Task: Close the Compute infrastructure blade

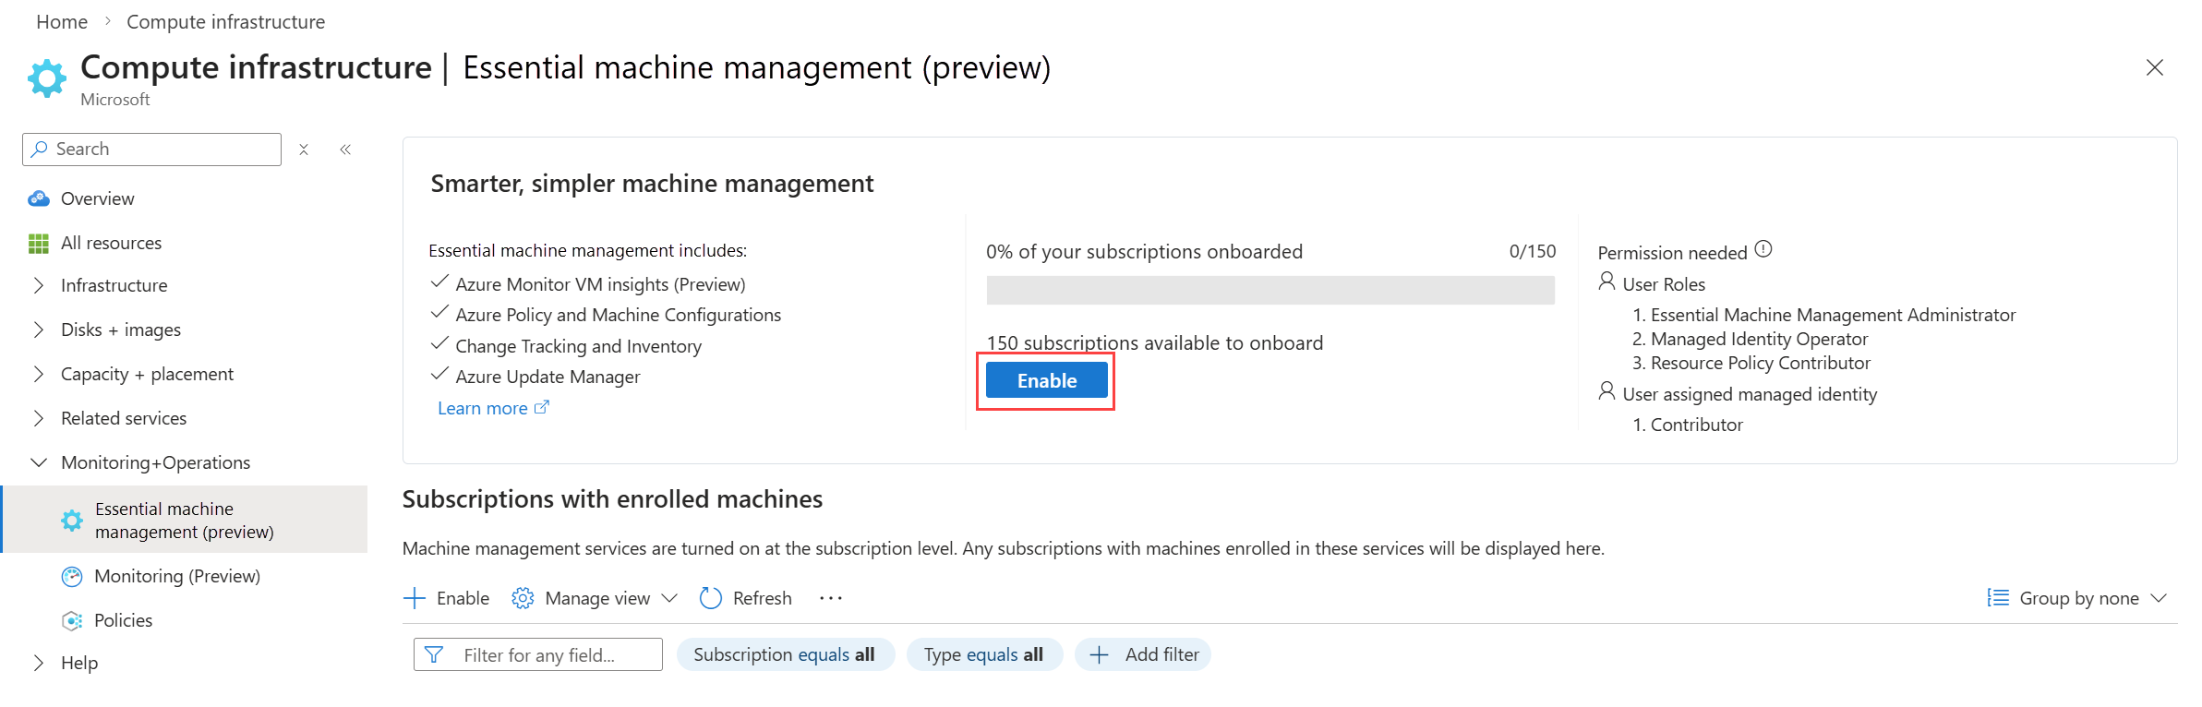Action: [x=2155, y=67]
